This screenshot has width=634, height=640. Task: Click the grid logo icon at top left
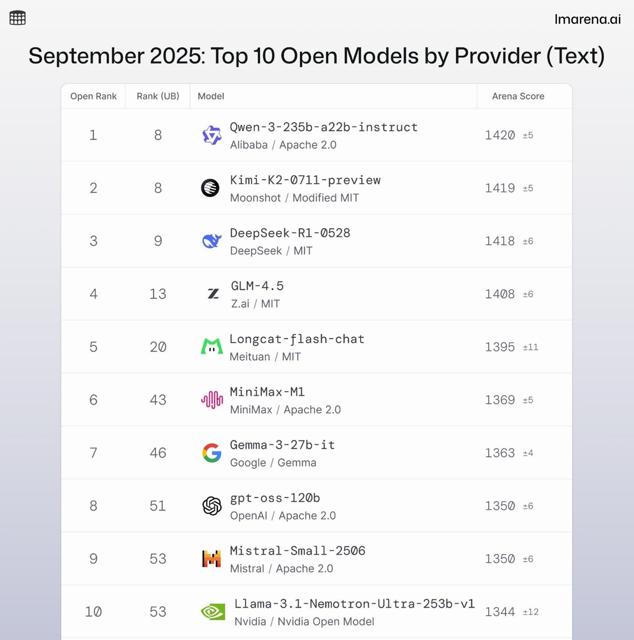coord(17,18)
